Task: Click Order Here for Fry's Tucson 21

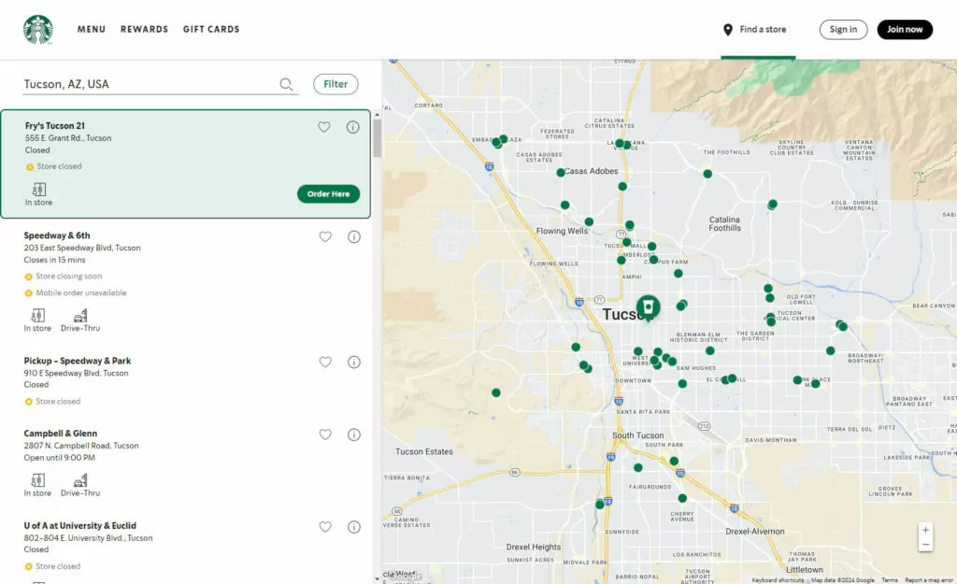Action: click(x=328, y=194)
